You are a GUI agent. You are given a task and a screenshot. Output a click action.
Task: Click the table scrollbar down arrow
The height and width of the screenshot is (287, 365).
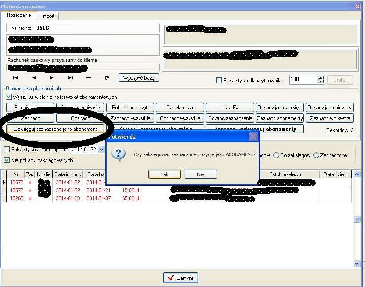(x=357, y=264)
